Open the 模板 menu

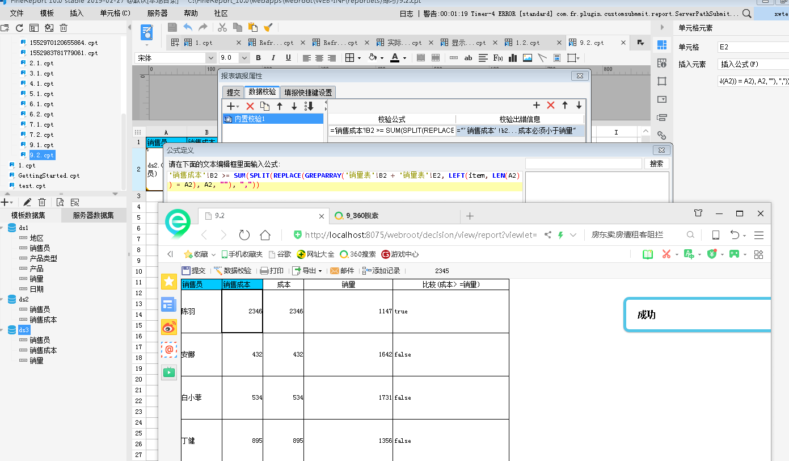tap(47, 13)
